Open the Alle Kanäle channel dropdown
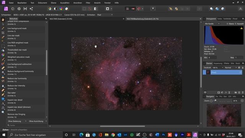Viewport: 245px width, 138px height. [212, 24]
